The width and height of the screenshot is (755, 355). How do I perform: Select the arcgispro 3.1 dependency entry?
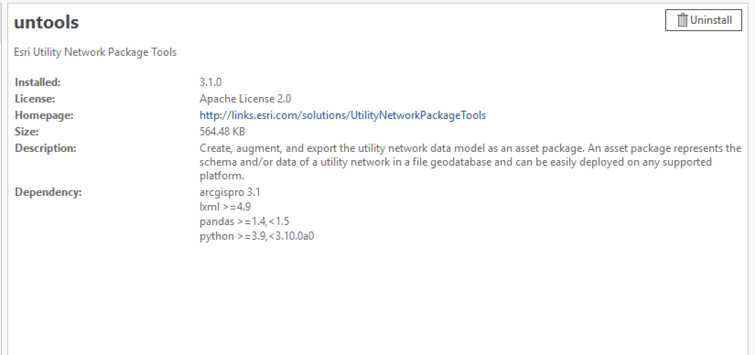pyautogui.click(x=229, y=192)
